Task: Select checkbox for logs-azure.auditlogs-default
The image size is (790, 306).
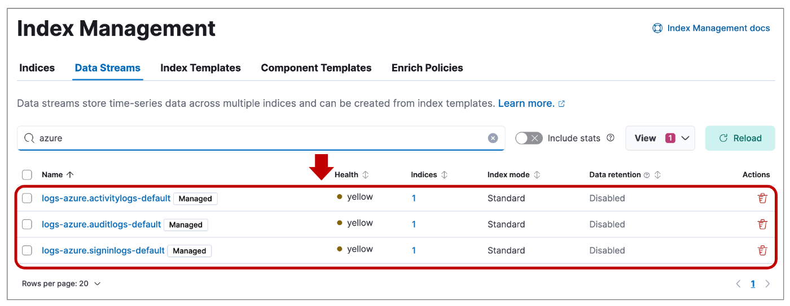Action: (x=27, y=224)
